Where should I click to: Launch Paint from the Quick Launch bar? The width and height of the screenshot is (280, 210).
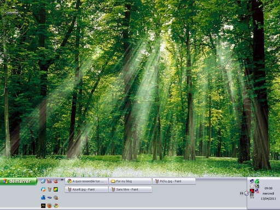tap(50, 189)
